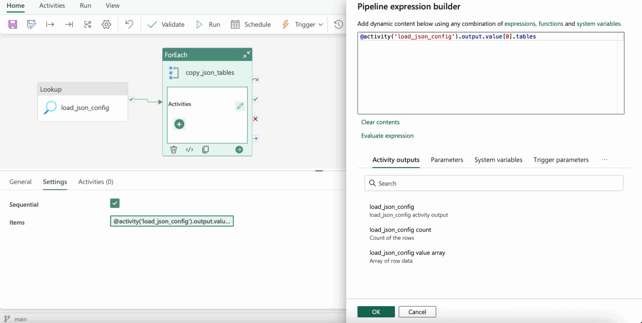Image resolution: width=642 pixels, height=323 pixels.
Task: Add an activity with the plus icon
Action: coord(179,124)
